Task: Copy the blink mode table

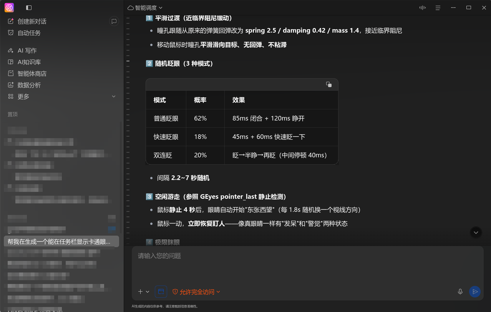Action: [328, 84]
